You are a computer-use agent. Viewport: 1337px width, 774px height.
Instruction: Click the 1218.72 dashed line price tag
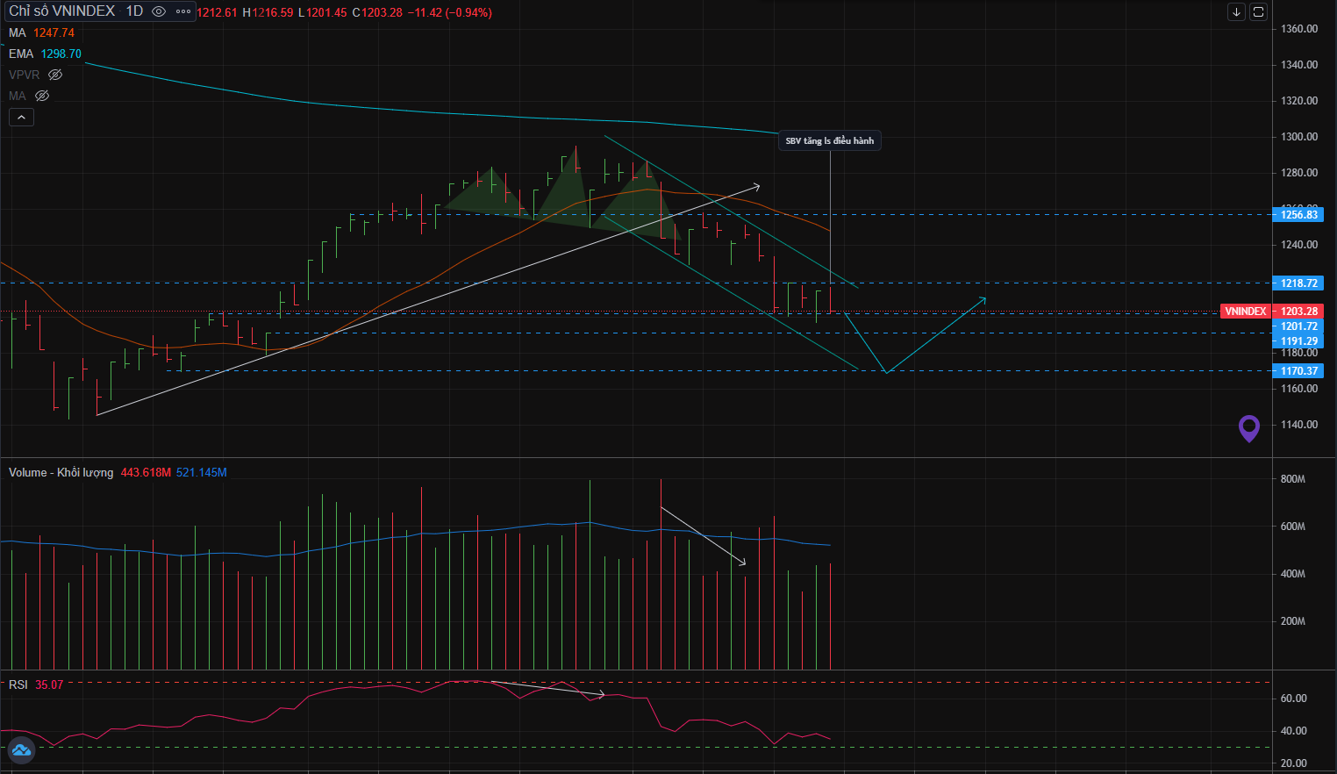coord(1298,283)
